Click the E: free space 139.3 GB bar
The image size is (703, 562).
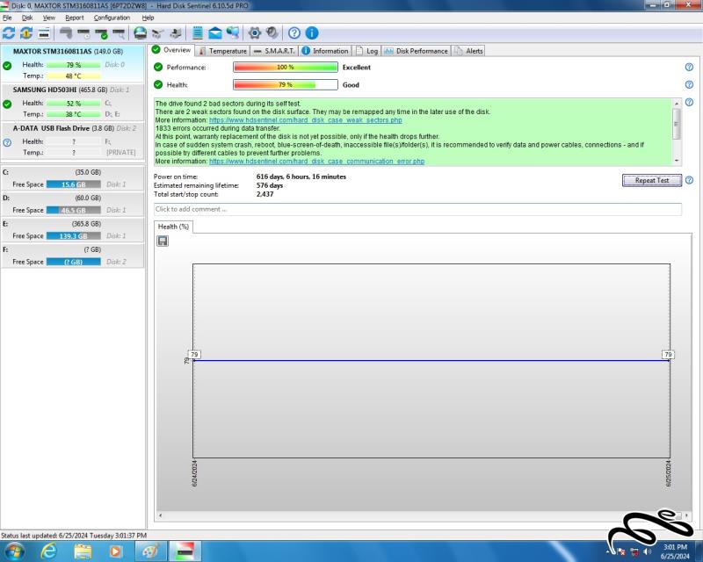[x=74, y=235]
